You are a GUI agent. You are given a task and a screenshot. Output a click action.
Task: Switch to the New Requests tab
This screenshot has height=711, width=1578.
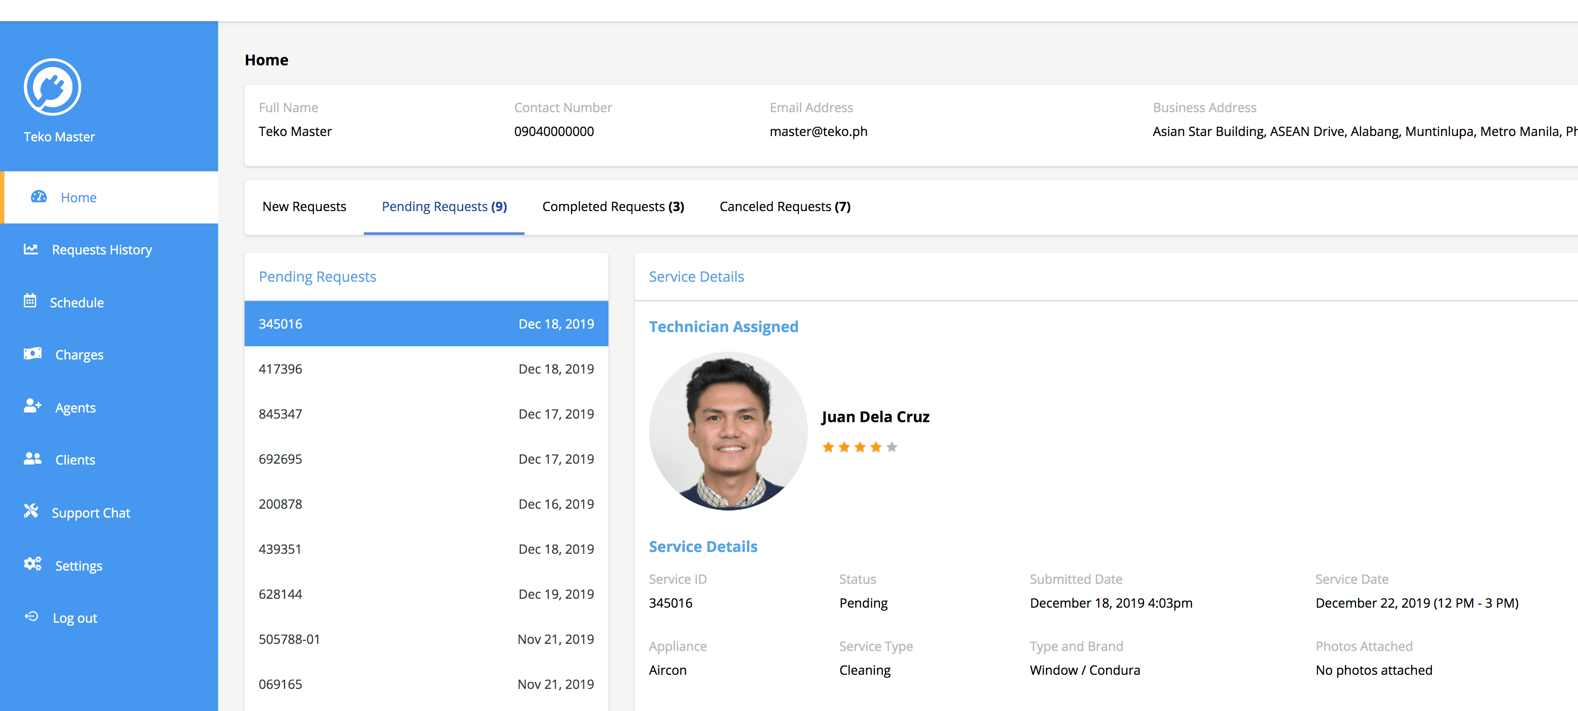click(304, 207)
